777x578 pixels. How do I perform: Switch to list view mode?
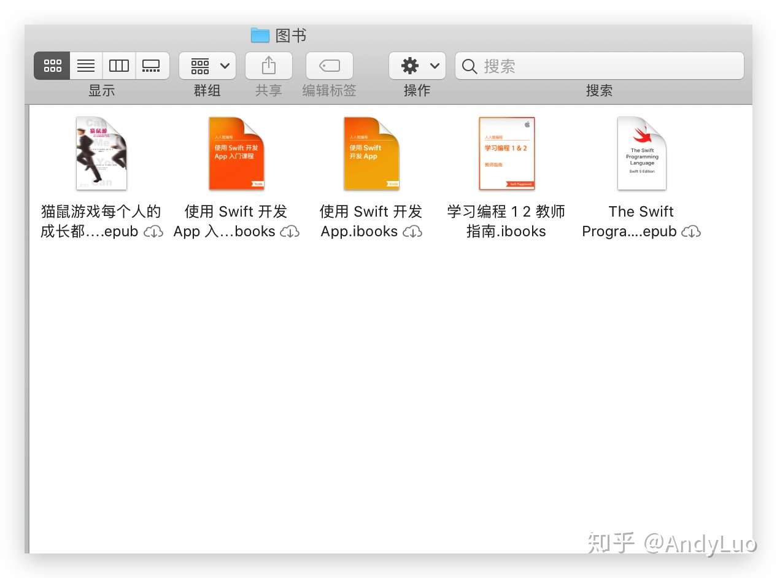point(86,66)
